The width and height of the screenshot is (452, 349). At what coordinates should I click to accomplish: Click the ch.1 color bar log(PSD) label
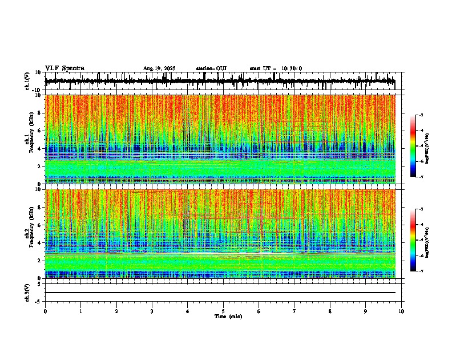click(427, 148)
